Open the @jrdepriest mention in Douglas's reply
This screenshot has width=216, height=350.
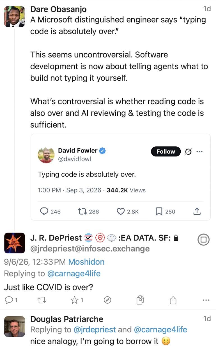(x=95, y=329)
